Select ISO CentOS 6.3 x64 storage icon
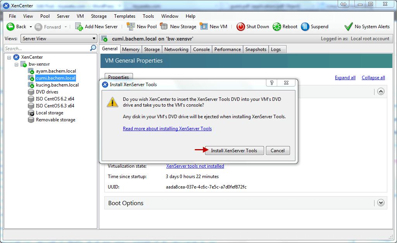 pos(31,106)
